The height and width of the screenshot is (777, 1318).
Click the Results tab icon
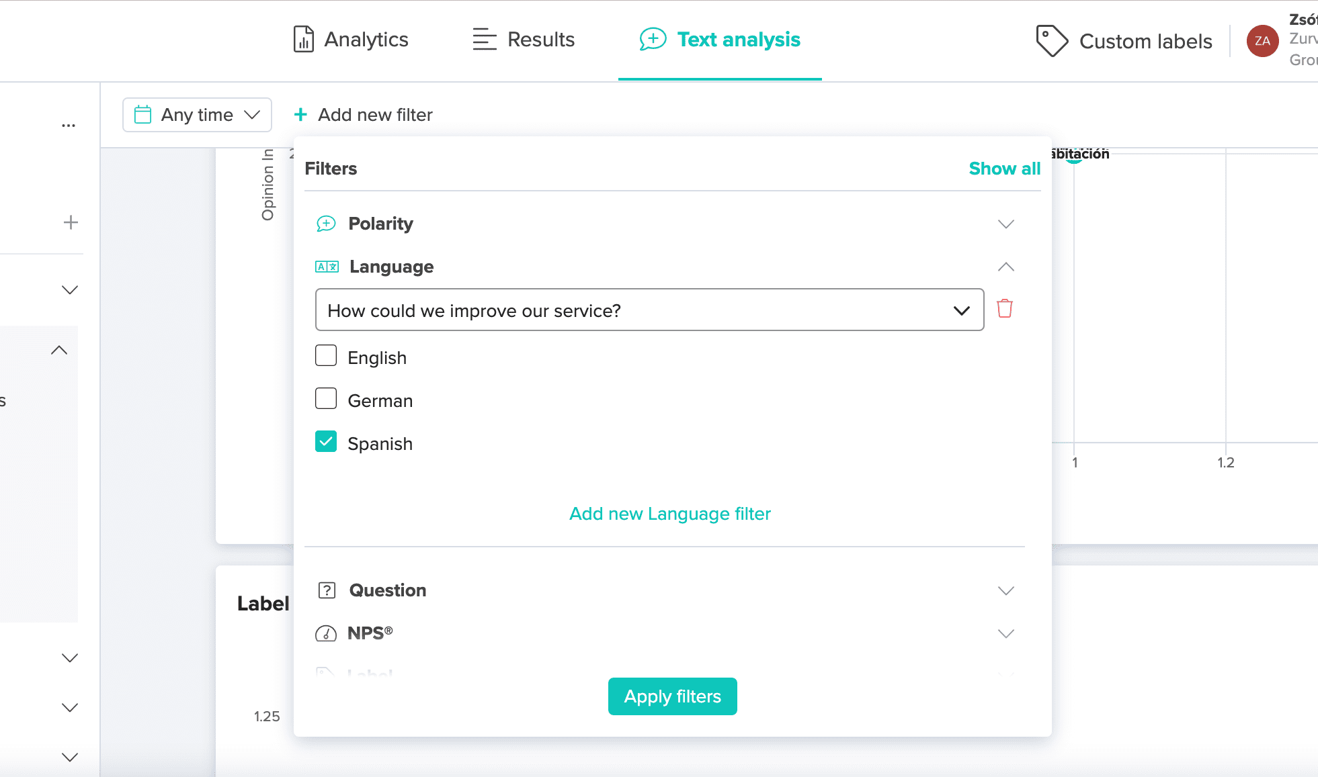[482, 39]
